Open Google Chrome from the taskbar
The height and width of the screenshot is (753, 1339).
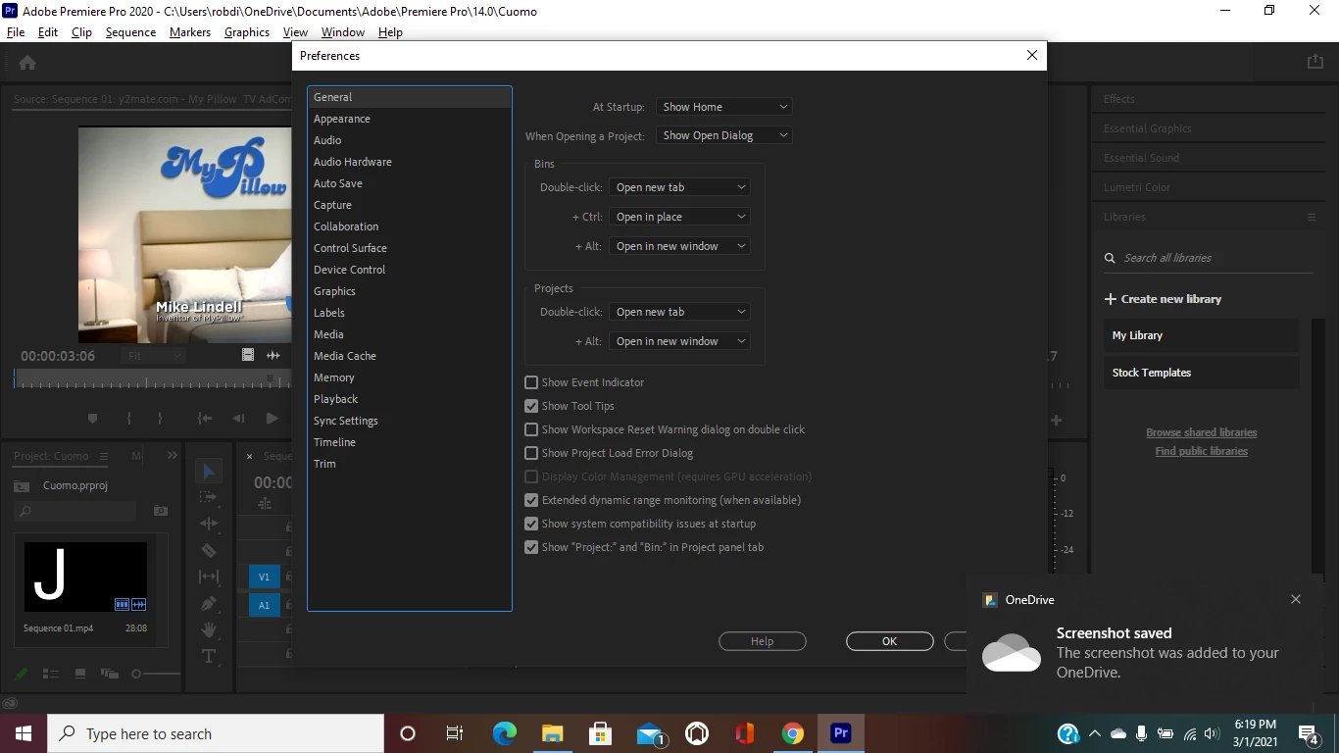pos(793,733)
